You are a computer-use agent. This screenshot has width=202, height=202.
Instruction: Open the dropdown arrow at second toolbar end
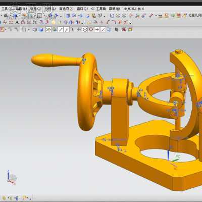[131, 23]
